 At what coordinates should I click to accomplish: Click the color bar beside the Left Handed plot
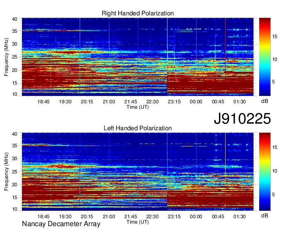tap(265, 172)
